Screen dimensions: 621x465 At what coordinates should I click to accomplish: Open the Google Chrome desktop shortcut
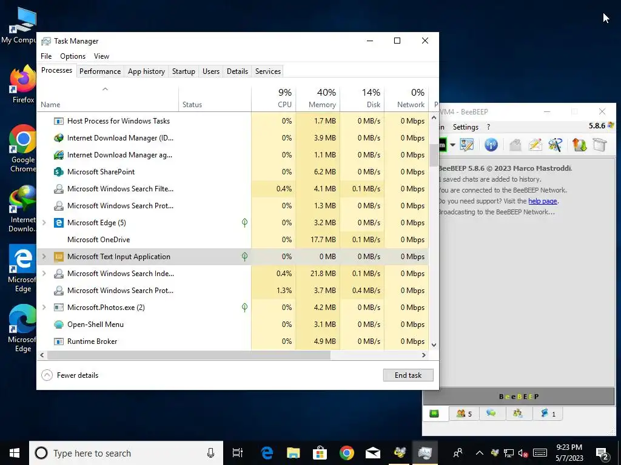(22, 149)
